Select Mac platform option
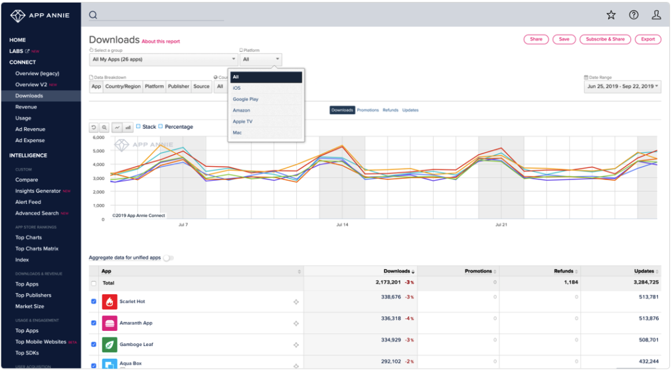Viewport: 672px width, 374px height. click(266, 133)
